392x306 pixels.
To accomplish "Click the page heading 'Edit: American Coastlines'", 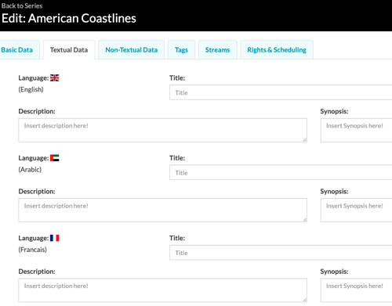I will [69, 18].
